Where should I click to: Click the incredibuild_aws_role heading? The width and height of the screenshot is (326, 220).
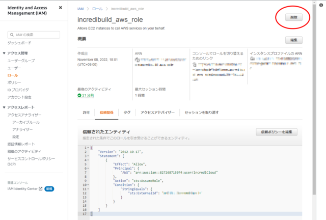click(x=110, y=19)
